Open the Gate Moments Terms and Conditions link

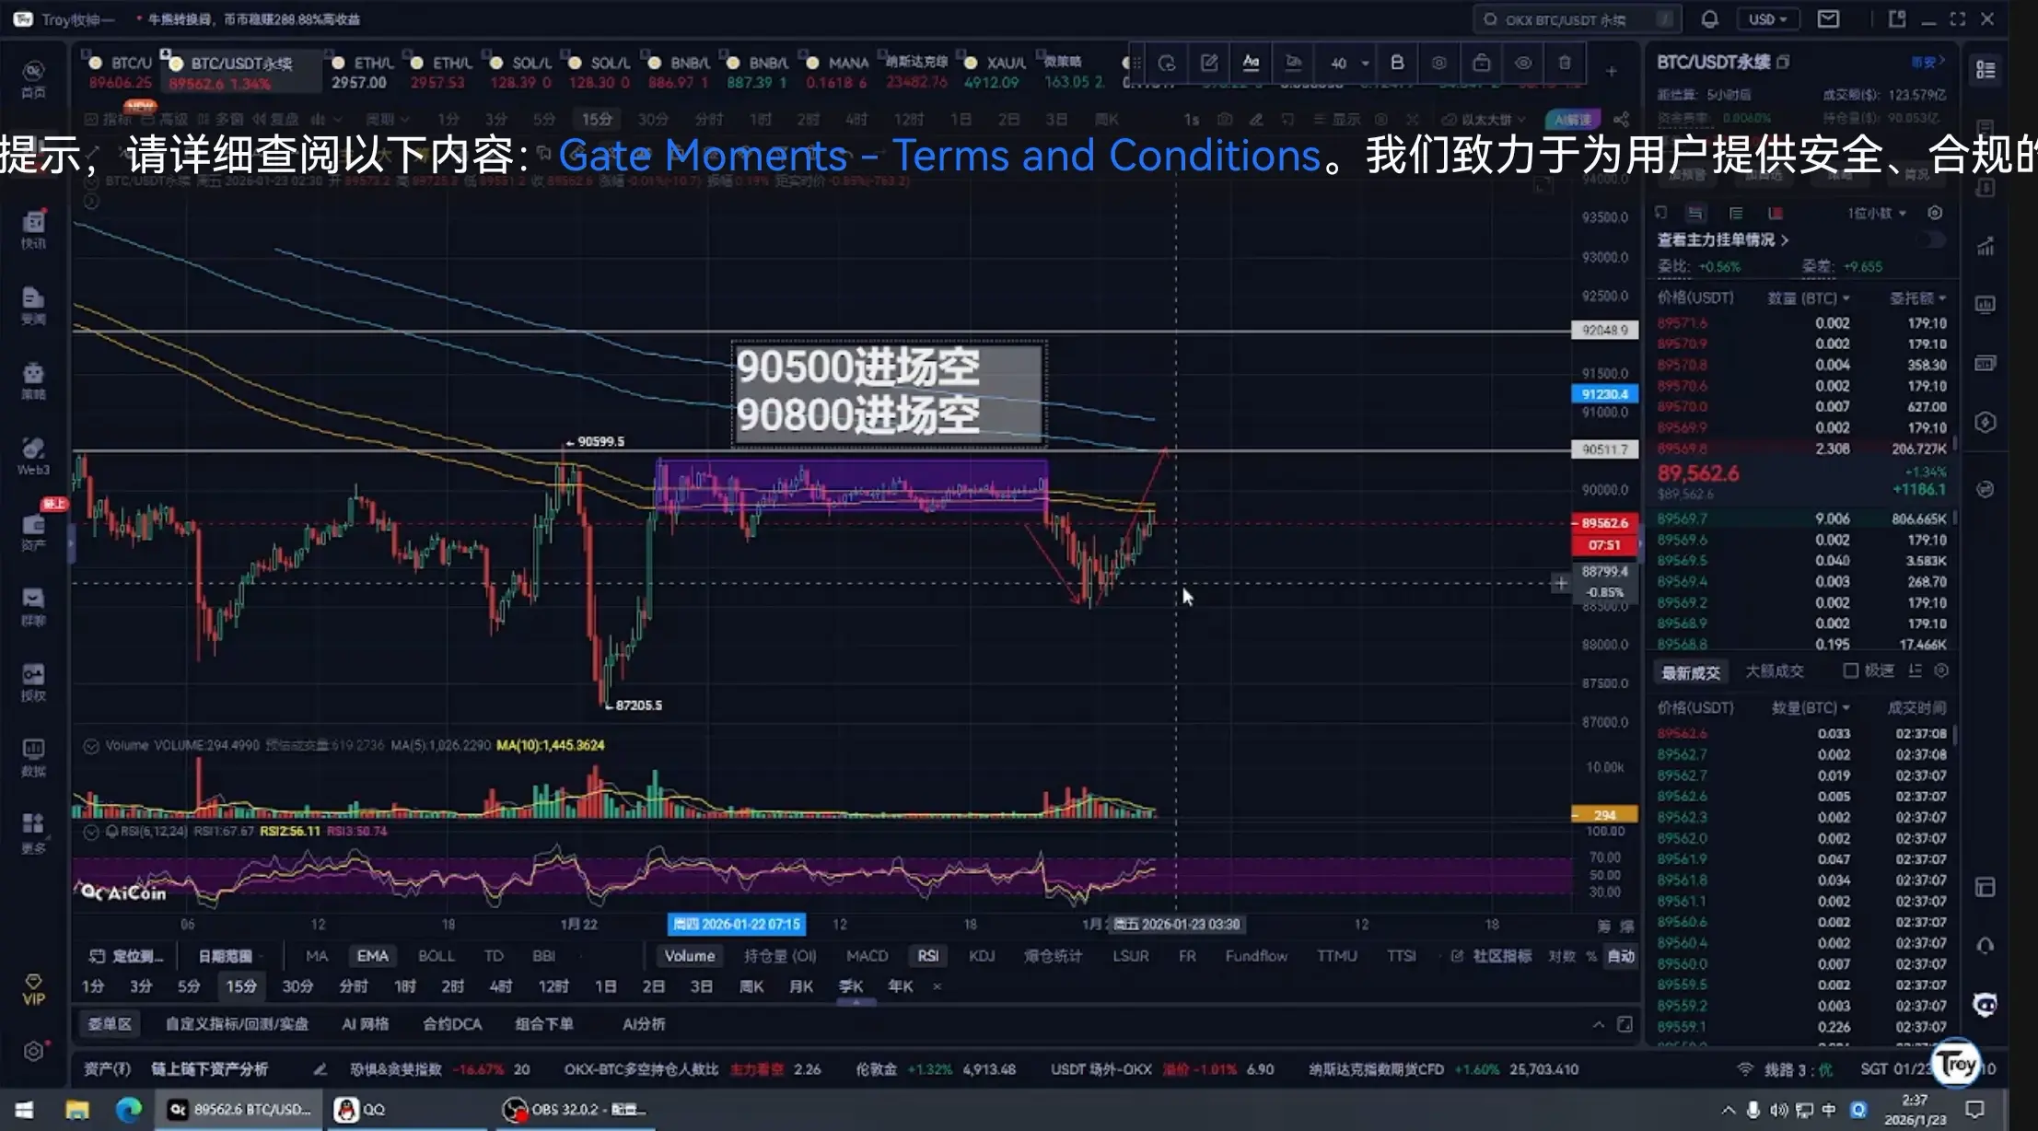[938, 156]
